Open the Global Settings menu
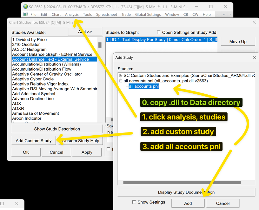Image resolution: width=259 pixels, height=210 pixels. 148,15
